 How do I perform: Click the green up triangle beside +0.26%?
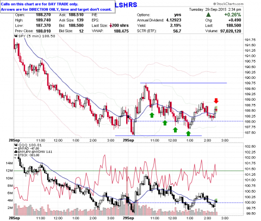pos(209,15)
